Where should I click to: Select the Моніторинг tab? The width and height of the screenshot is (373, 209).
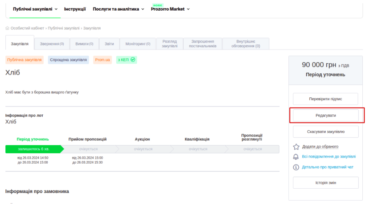[138, 44]
